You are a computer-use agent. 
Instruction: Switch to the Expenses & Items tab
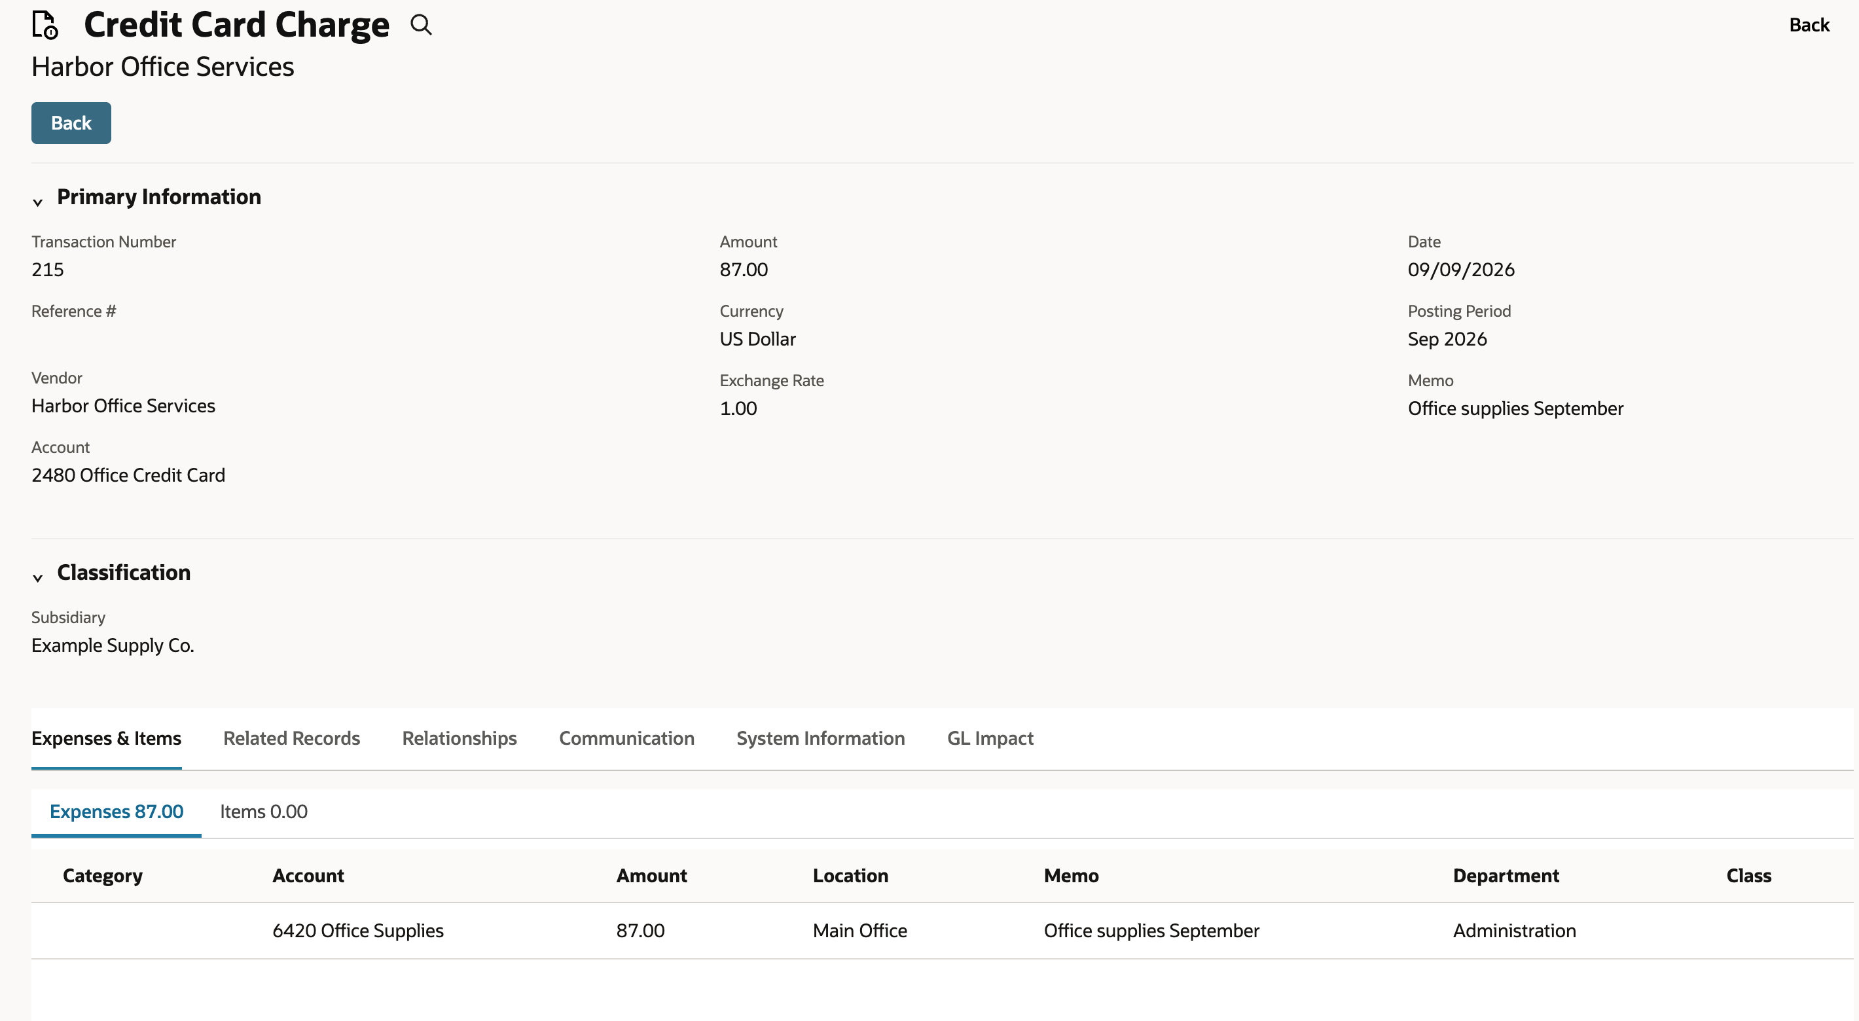pos(106,738)
